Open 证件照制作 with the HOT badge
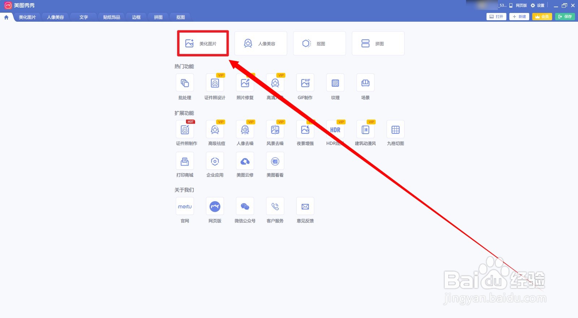Image resolution: width=578 pixels, height=318 pixels. pos(185,129)
